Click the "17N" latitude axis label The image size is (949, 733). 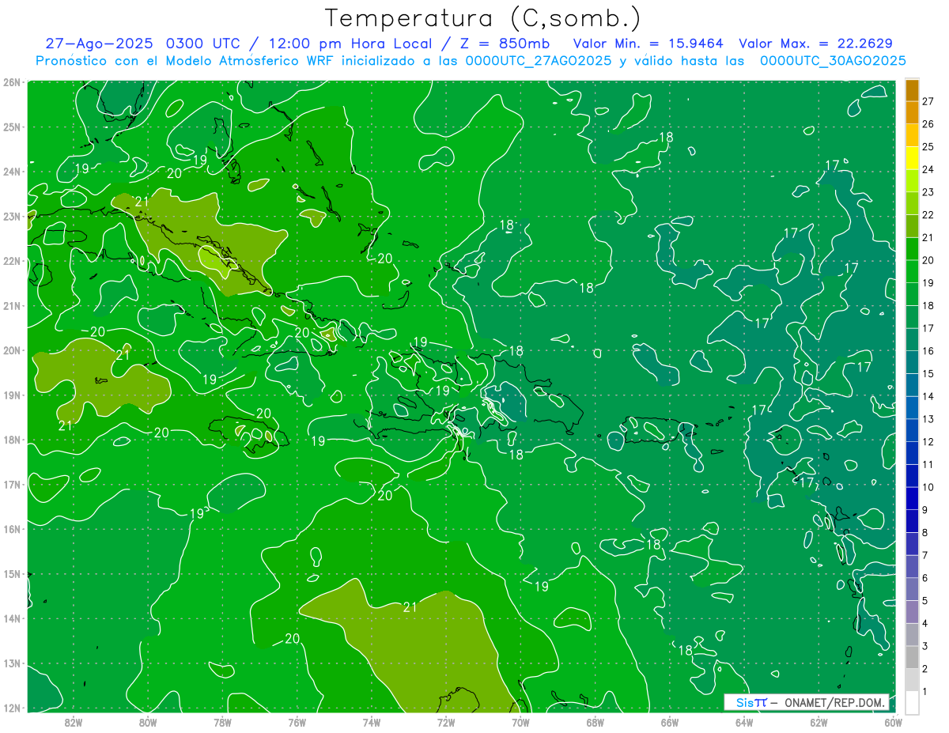(x=12, y=485)
